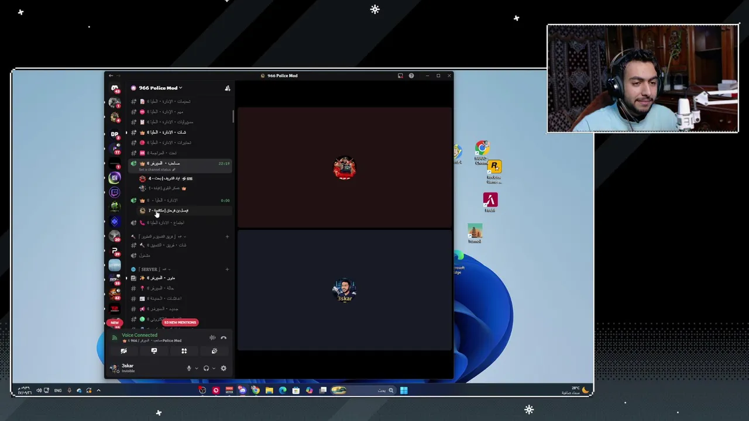Open voice channel showing 0:00 timer
The width and height of the screenshot is (749, 421).
(x=180, y=201)
